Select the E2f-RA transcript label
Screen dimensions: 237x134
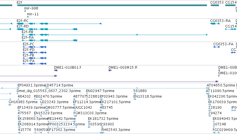coord(28,38)
